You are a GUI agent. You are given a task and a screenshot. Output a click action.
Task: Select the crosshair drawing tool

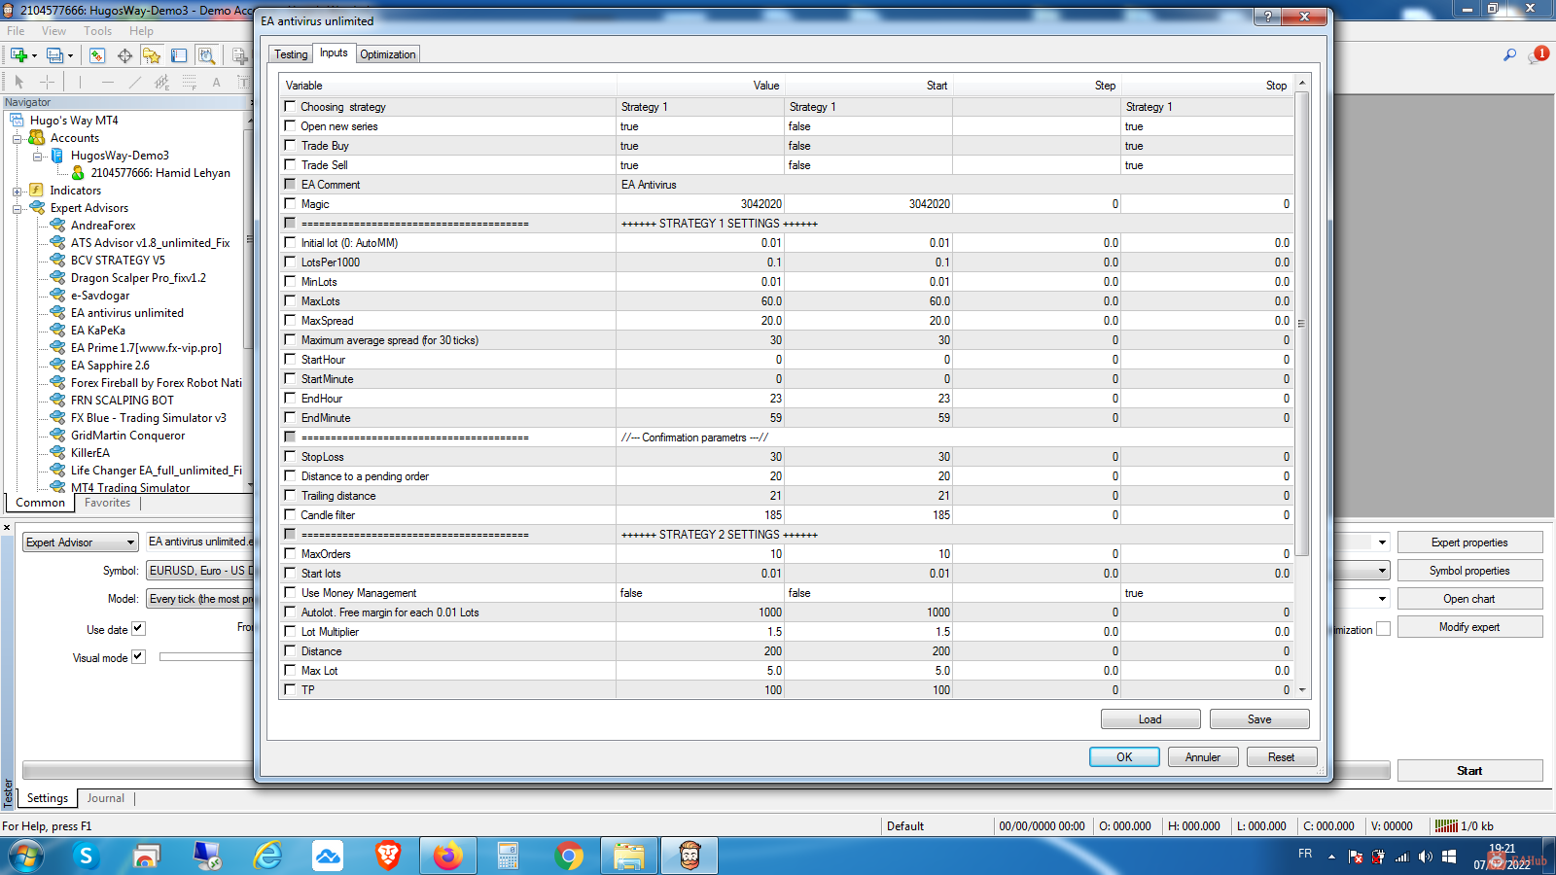click(x=47, y=83)
